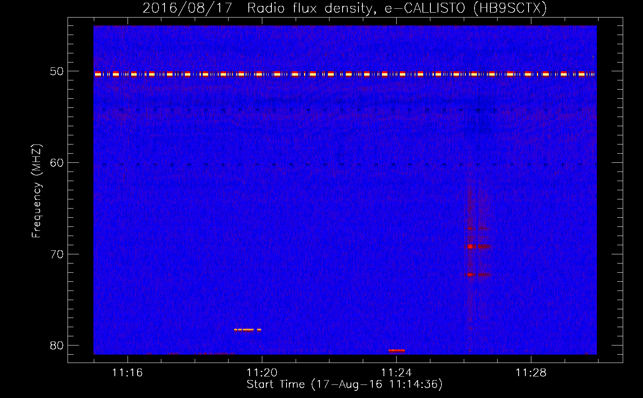
Task: Click the orange dash segment near 78 MHz
Action: (x=248, y=330)
